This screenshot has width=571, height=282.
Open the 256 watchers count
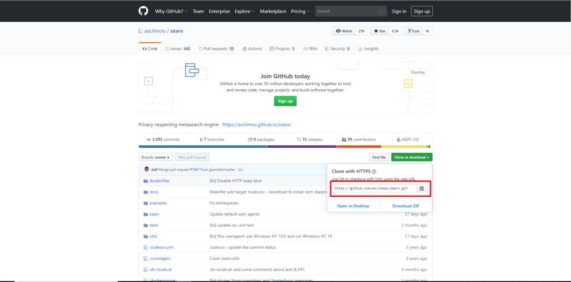pyautogui.click(x=361, y=31)
